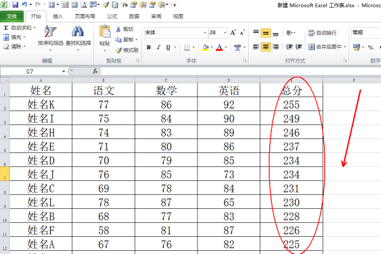Screen dimensions: 381x254
Task: Click the Save icon in quick access toolbar
Action: [15, 4]
